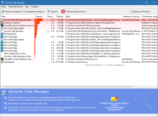Click the VirtualBox Guest Additions Tray icon
The image size is (158, 117).
2,59
